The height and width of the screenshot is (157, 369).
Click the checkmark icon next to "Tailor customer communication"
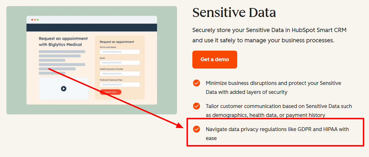[197, 106]
